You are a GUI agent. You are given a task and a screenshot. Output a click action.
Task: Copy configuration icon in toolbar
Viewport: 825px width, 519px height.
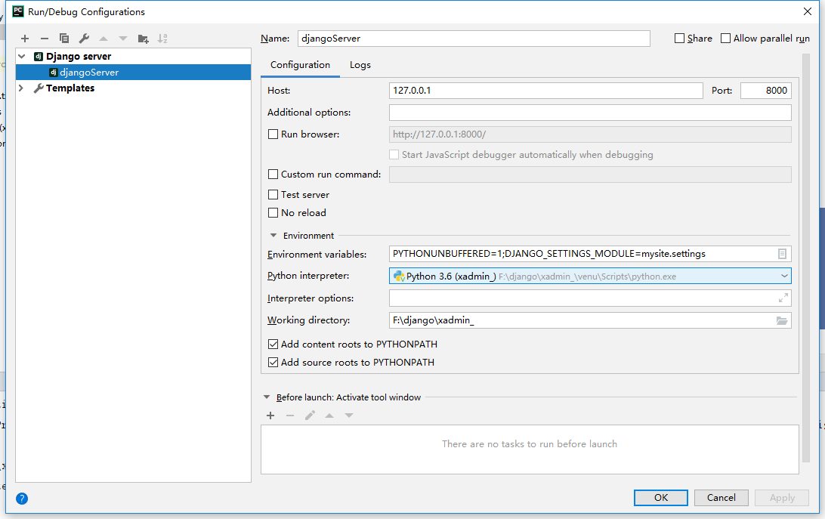tap(64, 39)
